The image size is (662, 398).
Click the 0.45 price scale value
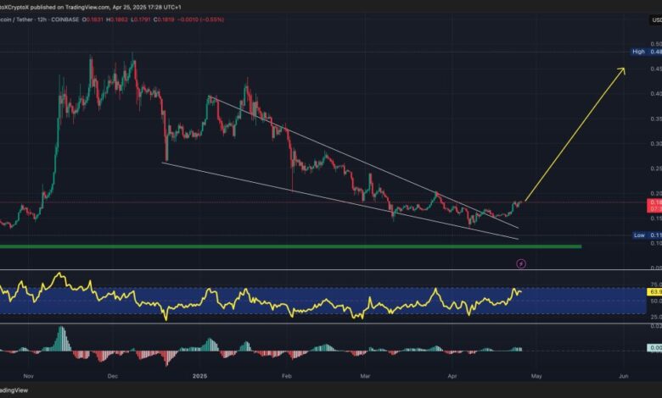coord(656,69)
